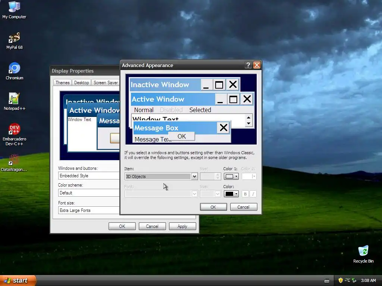The image size is (382, 286).
Task: Click the Message Box title in preview
Action: tap(156, 128)
